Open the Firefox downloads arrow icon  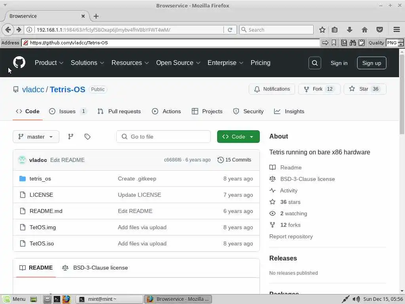point(350,30)
